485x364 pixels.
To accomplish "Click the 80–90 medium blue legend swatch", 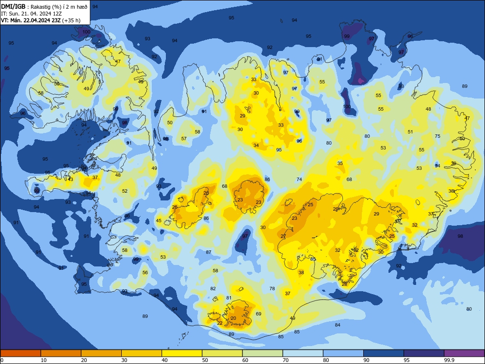I will (343, 353).
